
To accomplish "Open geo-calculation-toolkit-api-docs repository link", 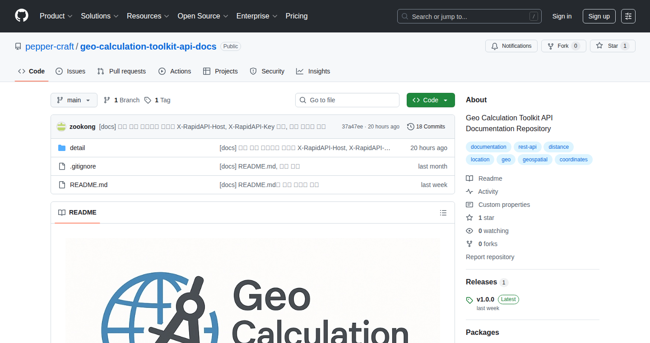I will click(149, 46).
